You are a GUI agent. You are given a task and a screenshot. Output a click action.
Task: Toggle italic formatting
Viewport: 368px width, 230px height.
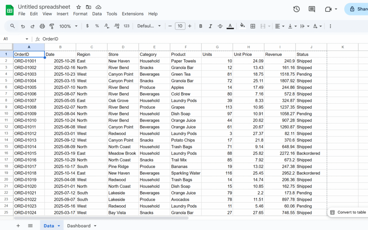pyautogui.click(x=211, y=26)
